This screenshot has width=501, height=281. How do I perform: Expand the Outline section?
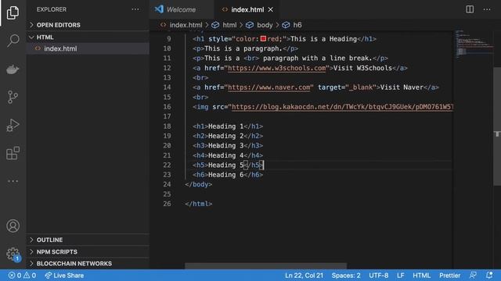(x=88, y=240)
